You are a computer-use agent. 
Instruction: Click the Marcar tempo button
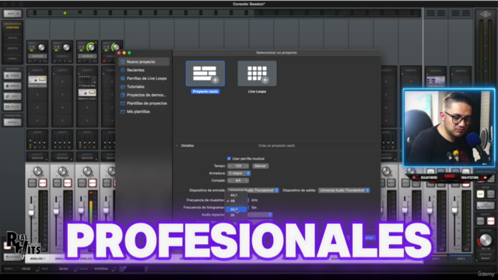260,166
